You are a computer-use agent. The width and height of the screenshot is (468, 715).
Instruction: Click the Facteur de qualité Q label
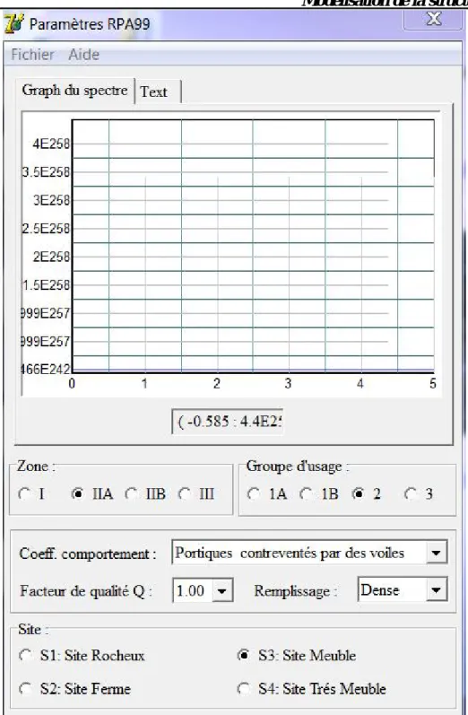click(86, 591)
